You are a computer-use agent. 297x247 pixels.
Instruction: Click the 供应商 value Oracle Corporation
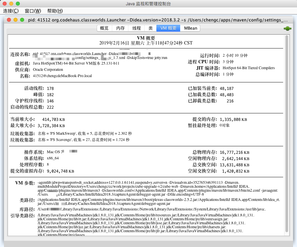pos(48,69)
